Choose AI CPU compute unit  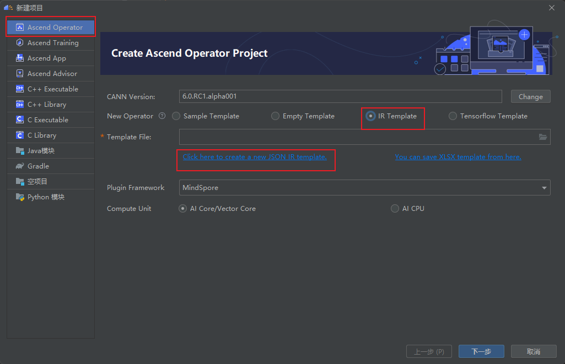[395, 209]
